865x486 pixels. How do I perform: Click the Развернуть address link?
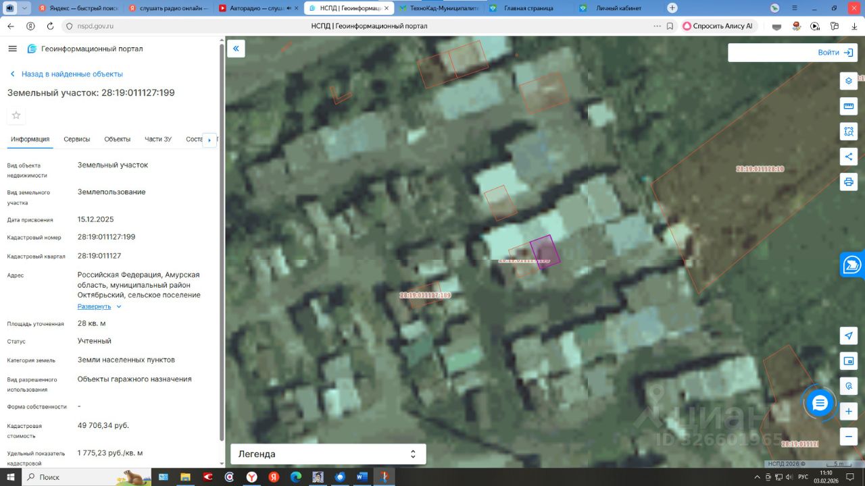94,306
